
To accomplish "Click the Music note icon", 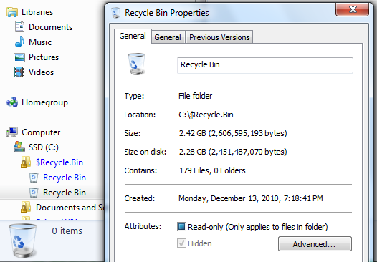I will coord(19,42).
